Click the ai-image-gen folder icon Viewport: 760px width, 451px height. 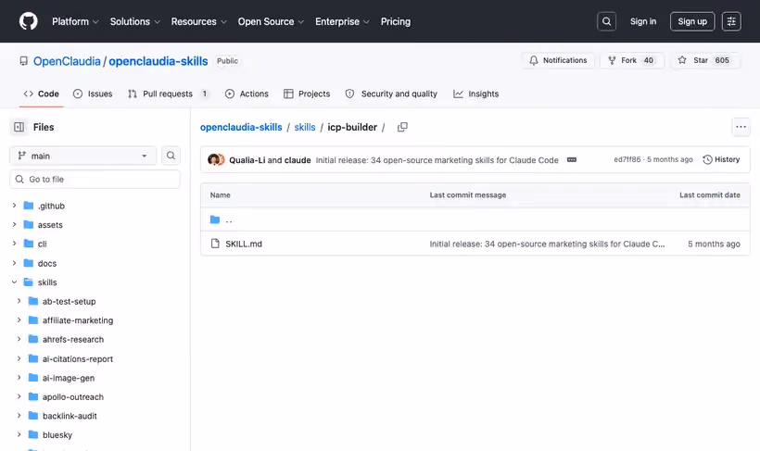point(33,377)
